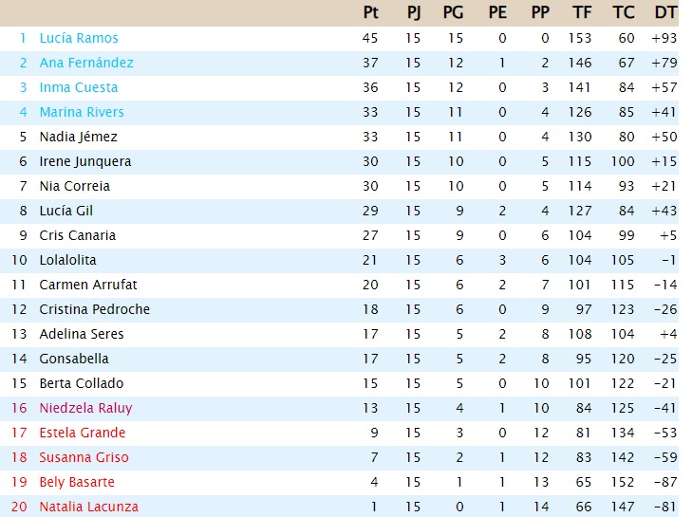Click Marina Rivers name
This screenshot has height=517, width=692.
pyautogui.click(x=82, y=113)
